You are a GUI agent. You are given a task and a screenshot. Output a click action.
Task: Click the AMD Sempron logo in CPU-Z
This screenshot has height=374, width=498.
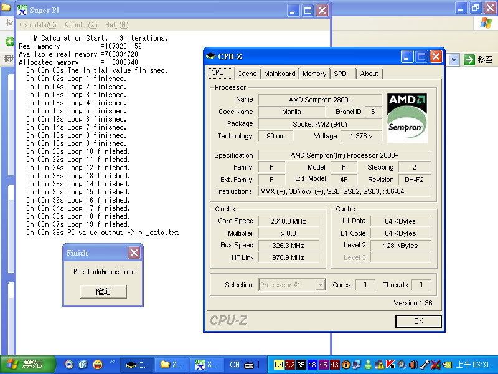point(407,118)
